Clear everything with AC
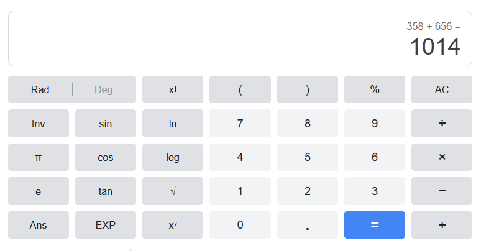The height and width of the screenshot is (251, 481). 441,89
